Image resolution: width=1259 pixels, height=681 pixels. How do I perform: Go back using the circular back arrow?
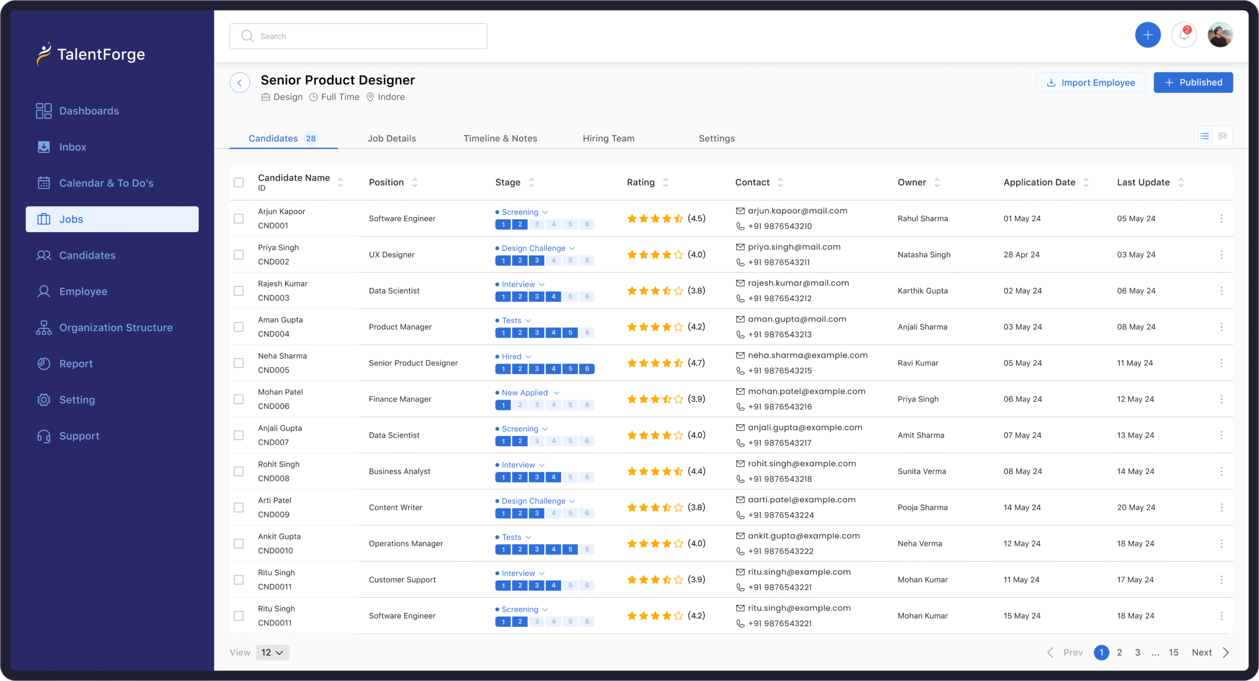tap(240, 83)
